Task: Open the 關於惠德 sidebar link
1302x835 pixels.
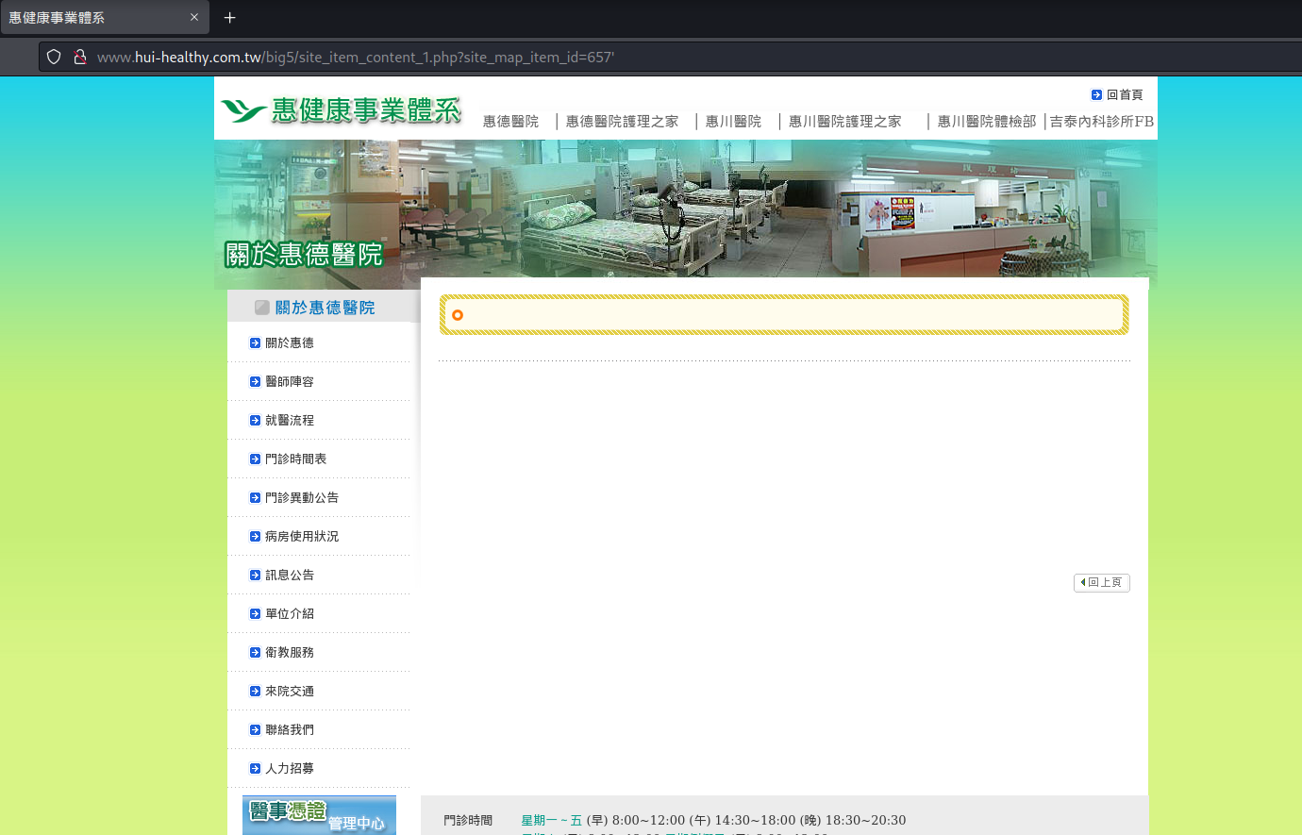Action: coord(290,342)
